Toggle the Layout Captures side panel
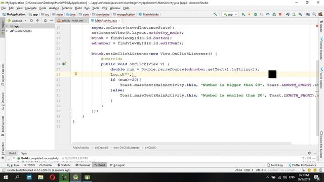Viewport: 324px width, 182px height. pyautogui.click(x=3, y=74)
